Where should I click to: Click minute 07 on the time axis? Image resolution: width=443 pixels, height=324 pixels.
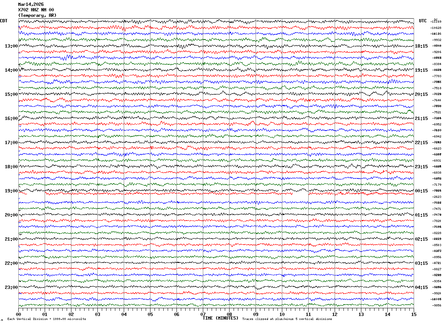coord(203,314)
